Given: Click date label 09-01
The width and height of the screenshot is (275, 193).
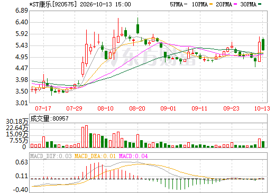Looking at the screenshot, I should (x=168, y=108).
